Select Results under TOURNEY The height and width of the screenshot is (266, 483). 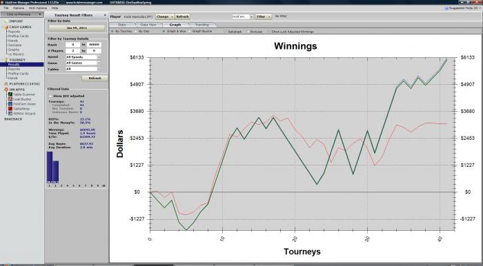[x=21, y=65]
